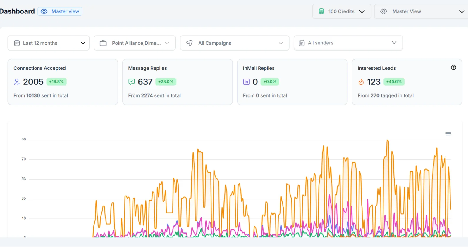This screenshot has width=468, height=247.
Task: Click the Connections Accepted card title
Action: [39, 68]
